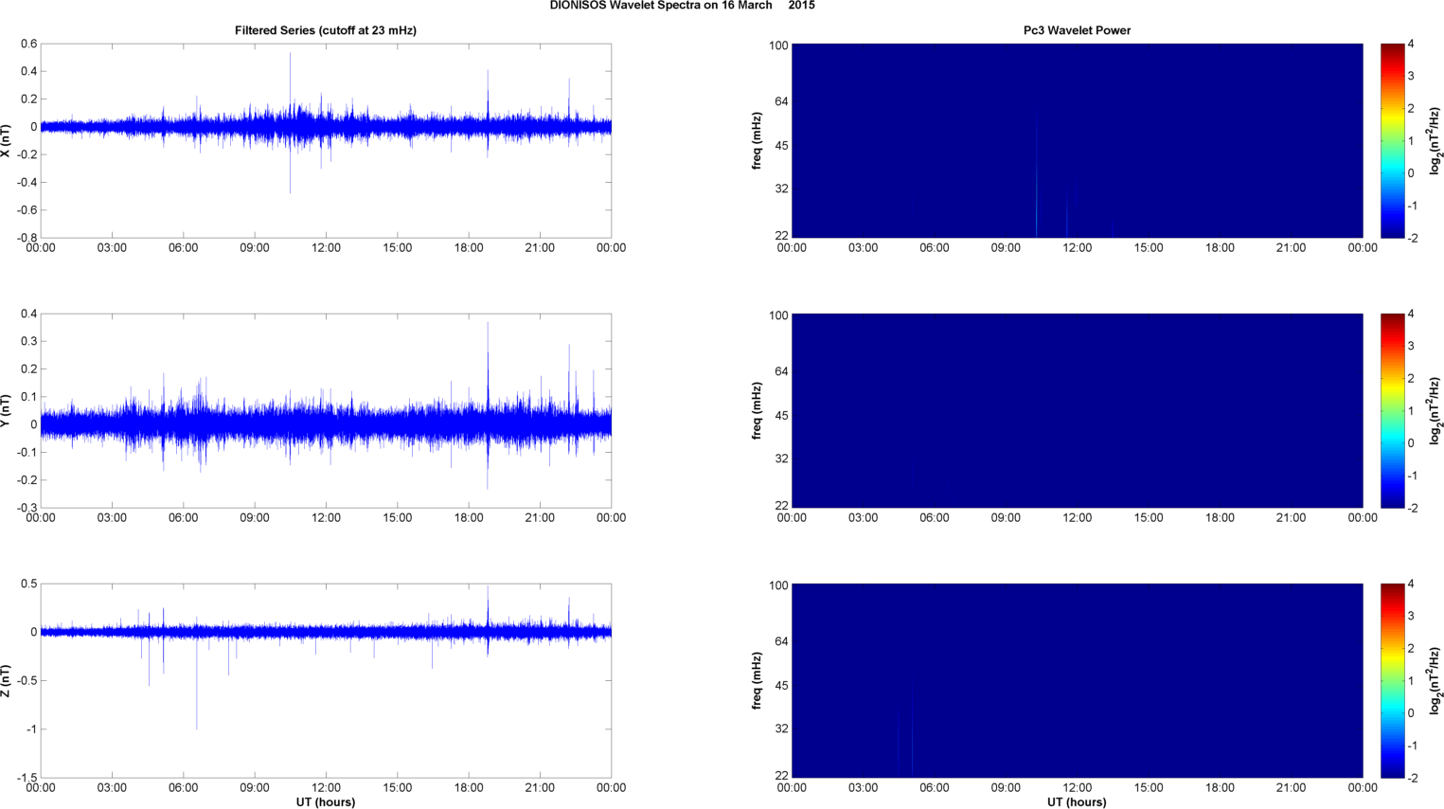Viewport: 1444px width, 809px height.
Task: Click 'freq (mHz)' label of the middle spectrogram
Action: (x=758, y=410)
